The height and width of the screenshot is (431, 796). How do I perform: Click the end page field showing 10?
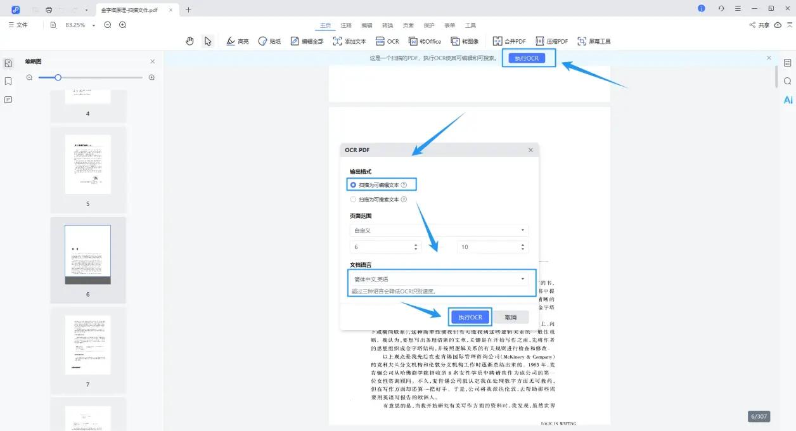click(492, 247)
